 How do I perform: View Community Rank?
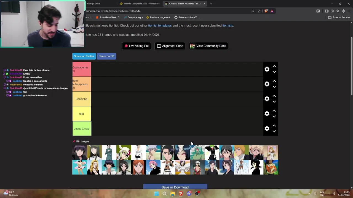point(208,46)
